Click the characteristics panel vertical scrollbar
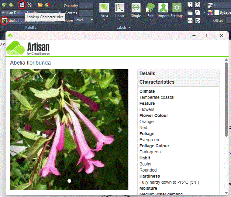Viewport: 231px width, 197px height. click(226, 100)
